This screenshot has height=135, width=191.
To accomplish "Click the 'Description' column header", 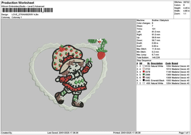I will 157,63.
